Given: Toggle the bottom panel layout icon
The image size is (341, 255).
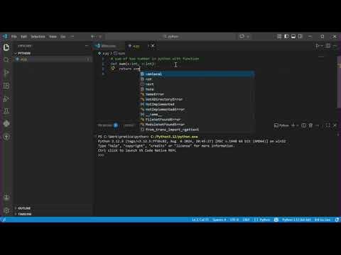Looking at the screenshot, I should click(293, 36).
